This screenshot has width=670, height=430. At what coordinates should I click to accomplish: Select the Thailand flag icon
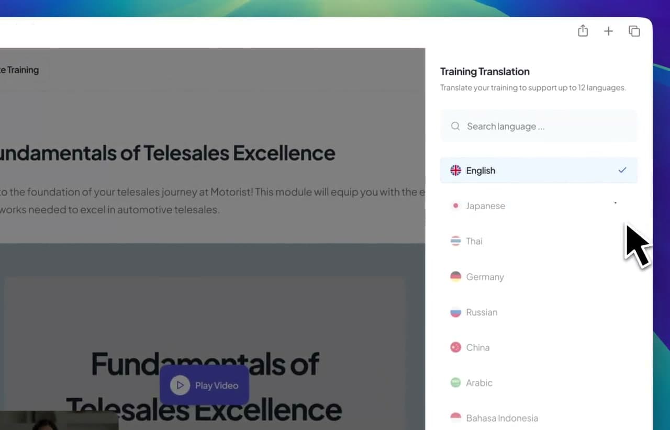(x=455, y=241)
